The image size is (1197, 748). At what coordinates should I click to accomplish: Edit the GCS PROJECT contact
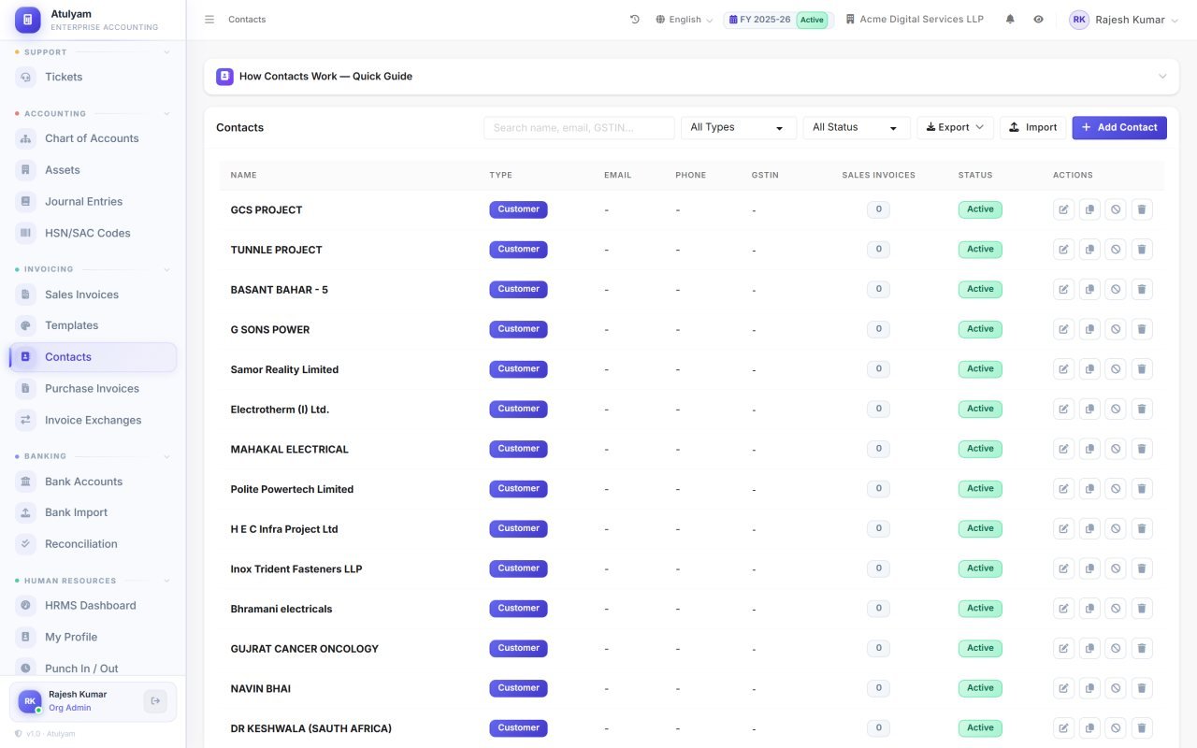(x=1063, y=209)
